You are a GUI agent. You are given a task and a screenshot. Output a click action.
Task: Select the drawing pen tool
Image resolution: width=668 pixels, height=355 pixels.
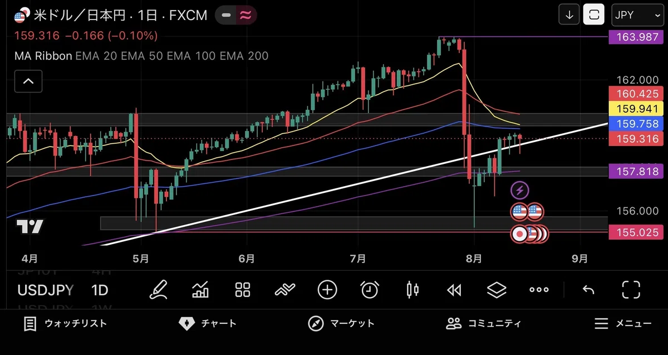[159, 289]
